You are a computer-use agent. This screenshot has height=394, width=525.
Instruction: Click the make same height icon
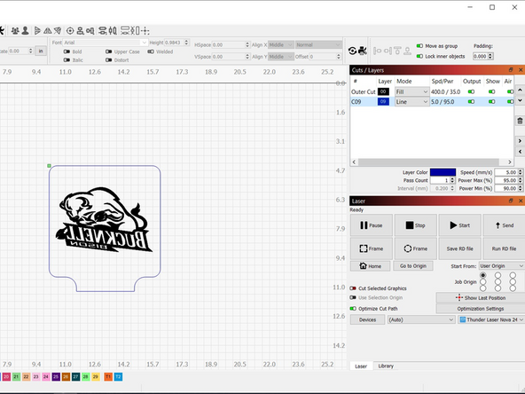[x=135, y=31]
